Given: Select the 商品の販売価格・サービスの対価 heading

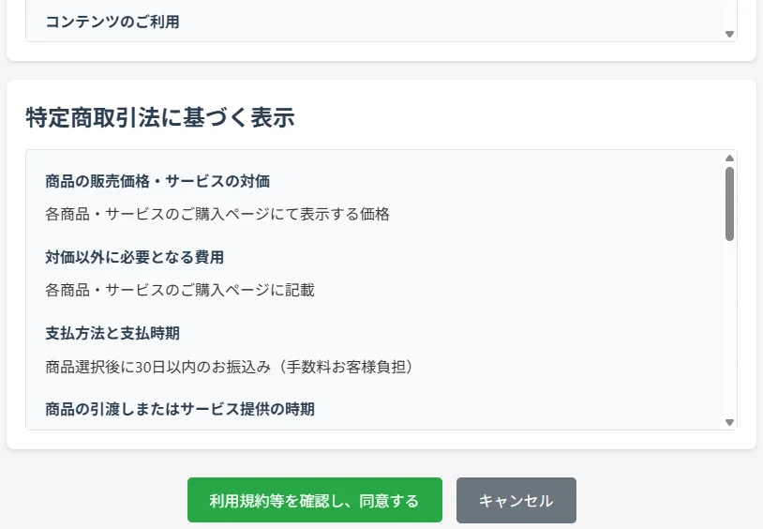Looking at the screenshot, I should point(157,181).
